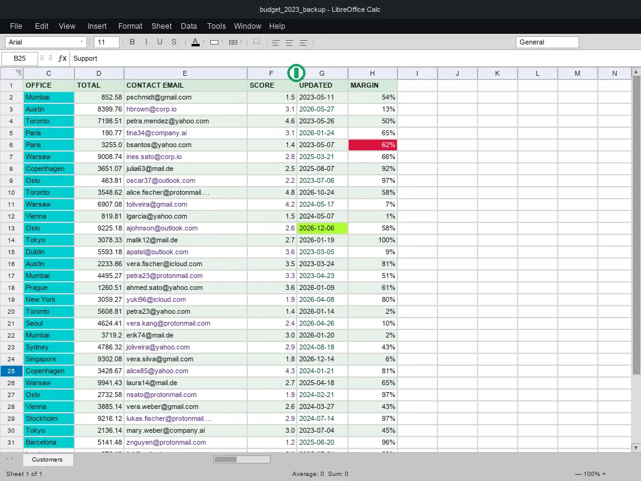Open the Sheet menu
Image resolution: width=641 pixels, height=481 pixels.
pos(162,26)
